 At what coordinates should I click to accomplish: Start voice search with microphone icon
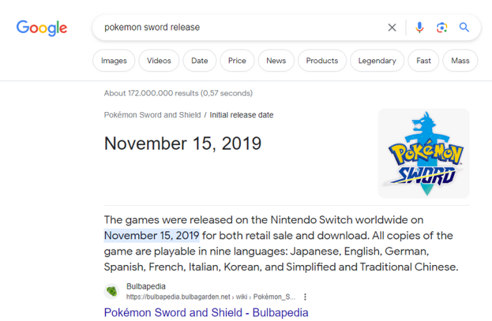click(420, 27)
